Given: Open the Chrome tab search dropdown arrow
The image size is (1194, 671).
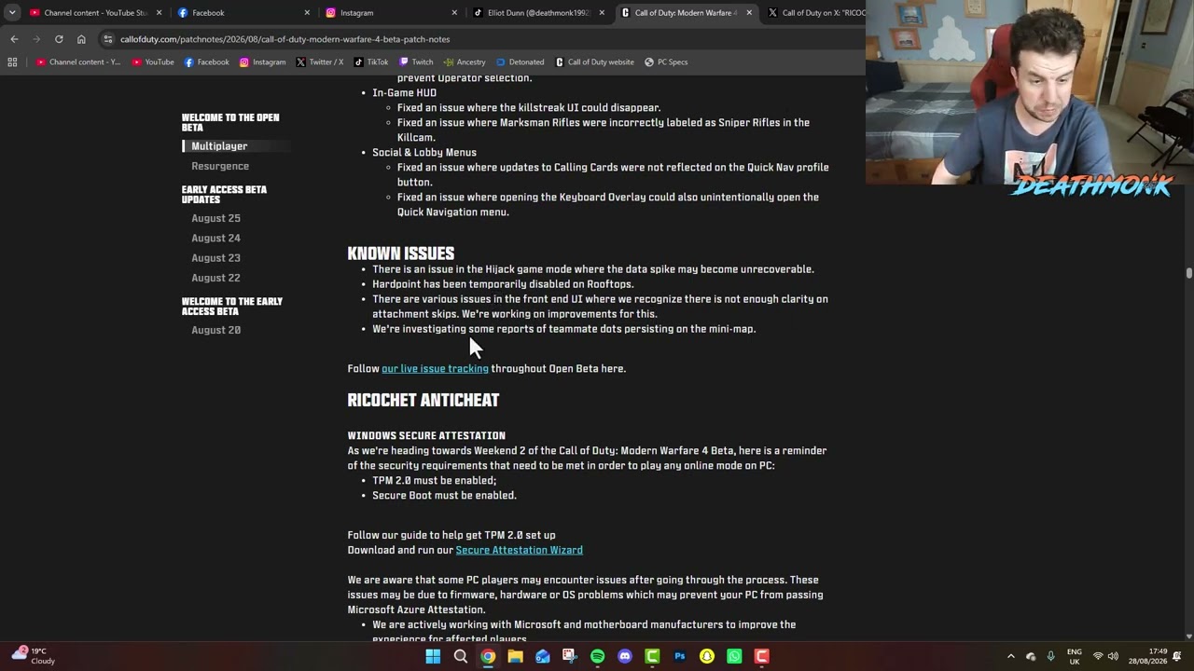Looking at the screenshot, I should tap(11, 13).
